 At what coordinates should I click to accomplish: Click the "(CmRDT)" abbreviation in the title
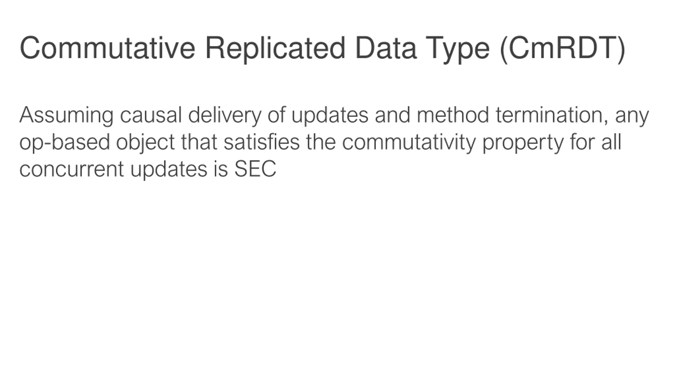pos(562,49)
